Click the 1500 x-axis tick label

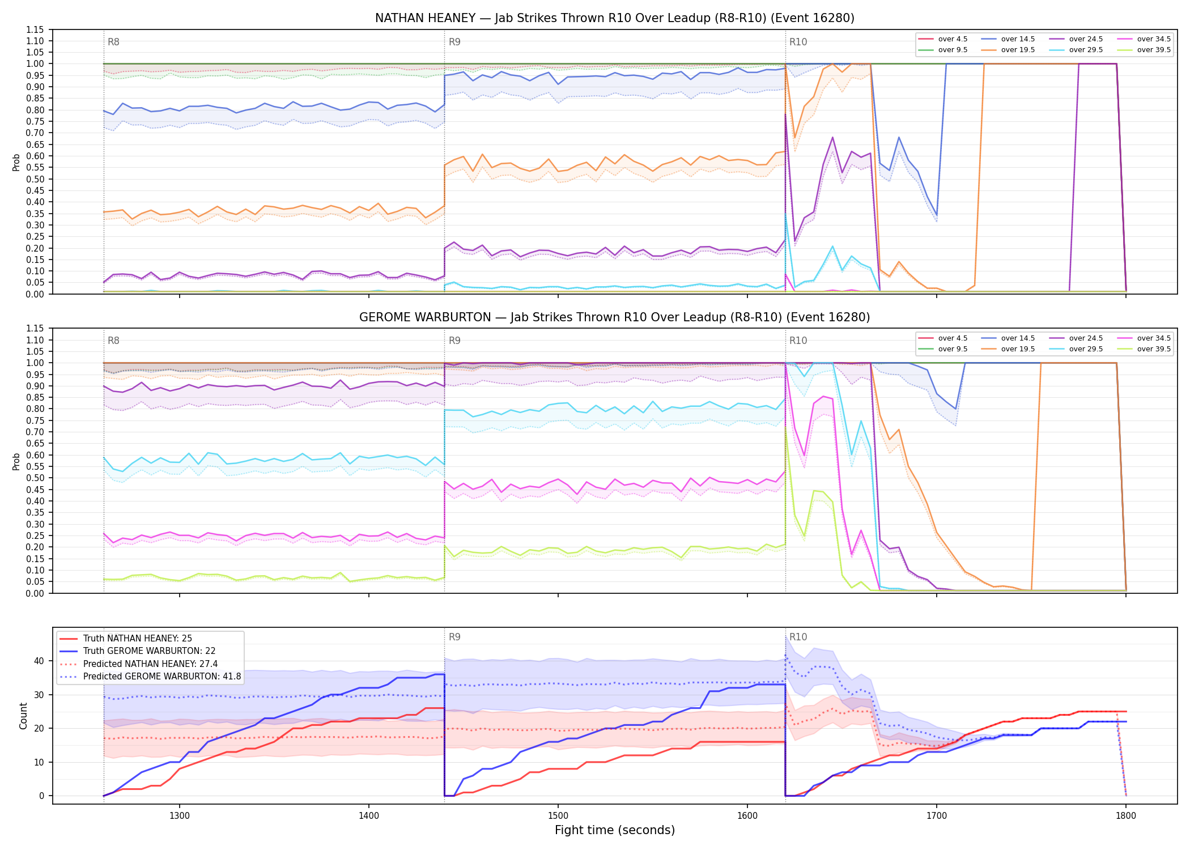558,816
